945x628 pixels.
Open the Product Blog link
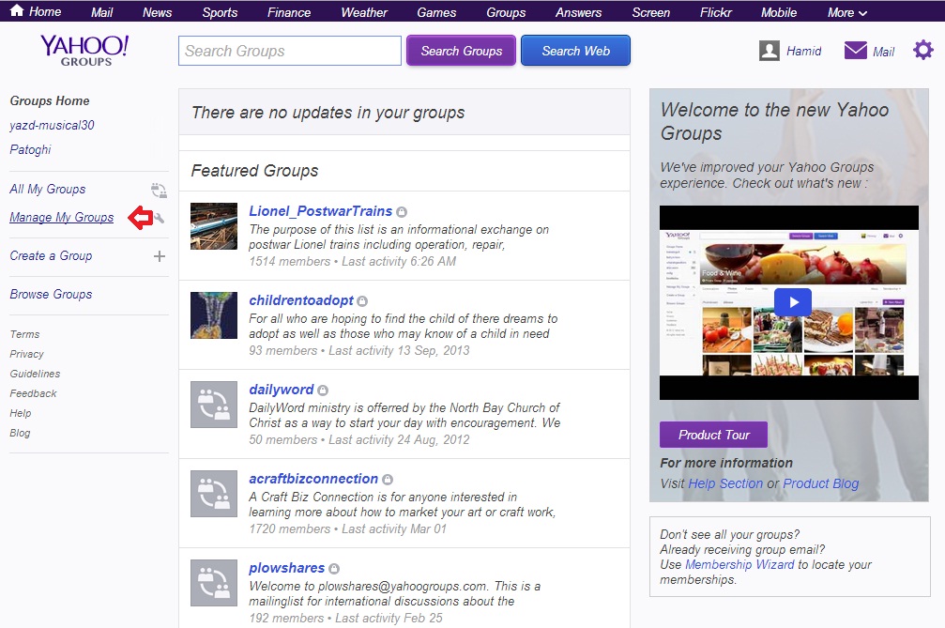[x=821, y=483]
